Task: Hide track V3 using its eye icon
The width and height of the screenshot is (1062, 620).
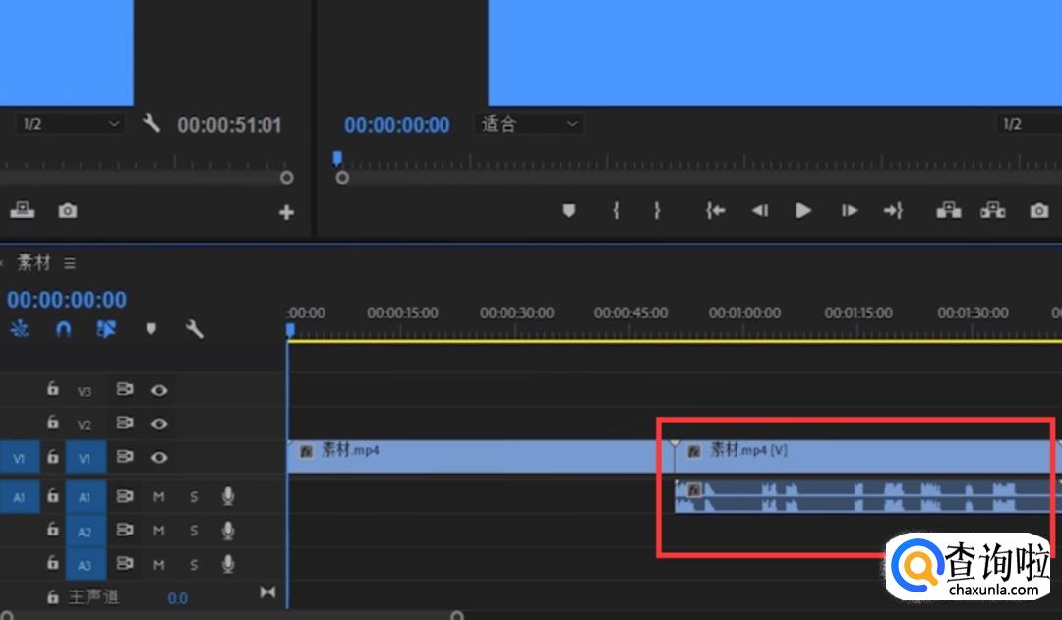Action: (159, 390)
